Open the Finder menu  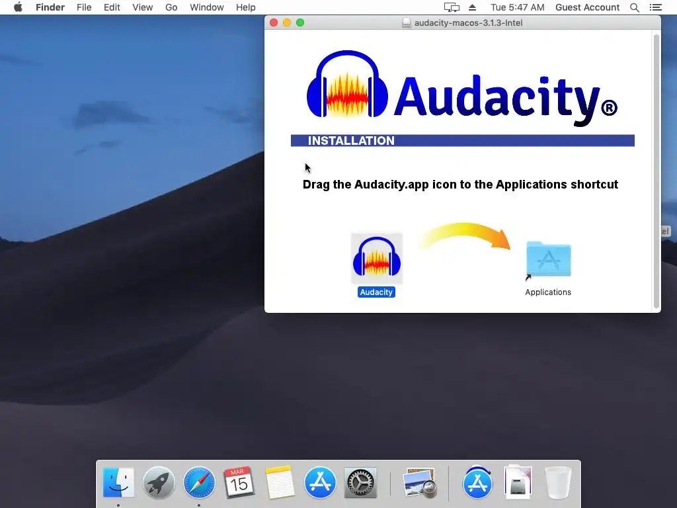(x=50, y=7)
